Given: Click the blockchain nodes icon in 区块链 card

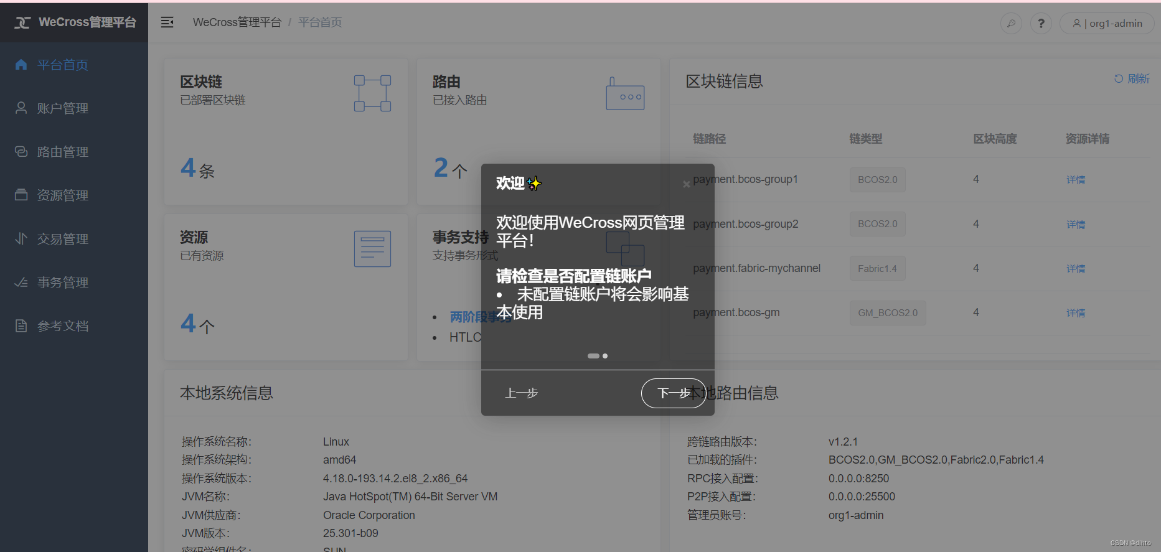Looking at the screenshot, I should coord(372,93).
